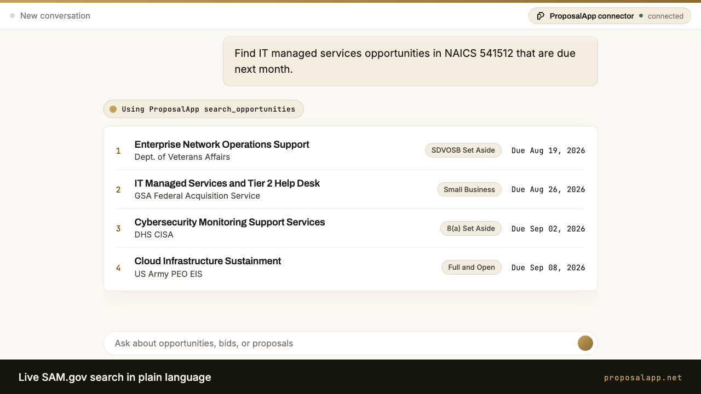Click the GSA Federal Acquisition Service text
The width and height of the screenshot is (701, 394).
tap(197, 196)
